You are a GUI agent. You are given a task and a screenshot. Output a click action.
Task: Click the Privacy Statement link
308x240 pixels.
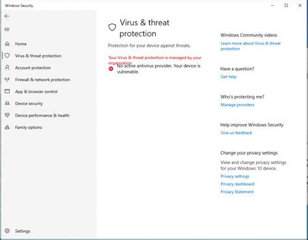(237, 192)
